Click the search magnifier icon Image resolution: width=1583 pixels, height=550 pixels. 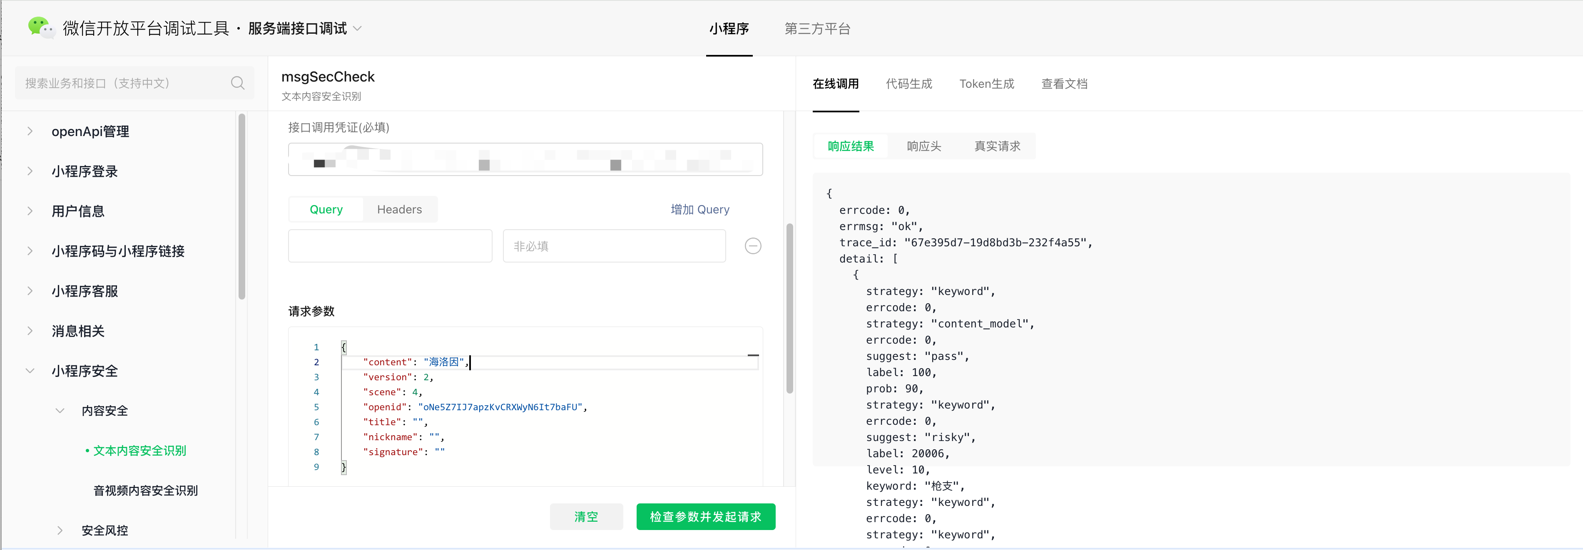(238, 83)
